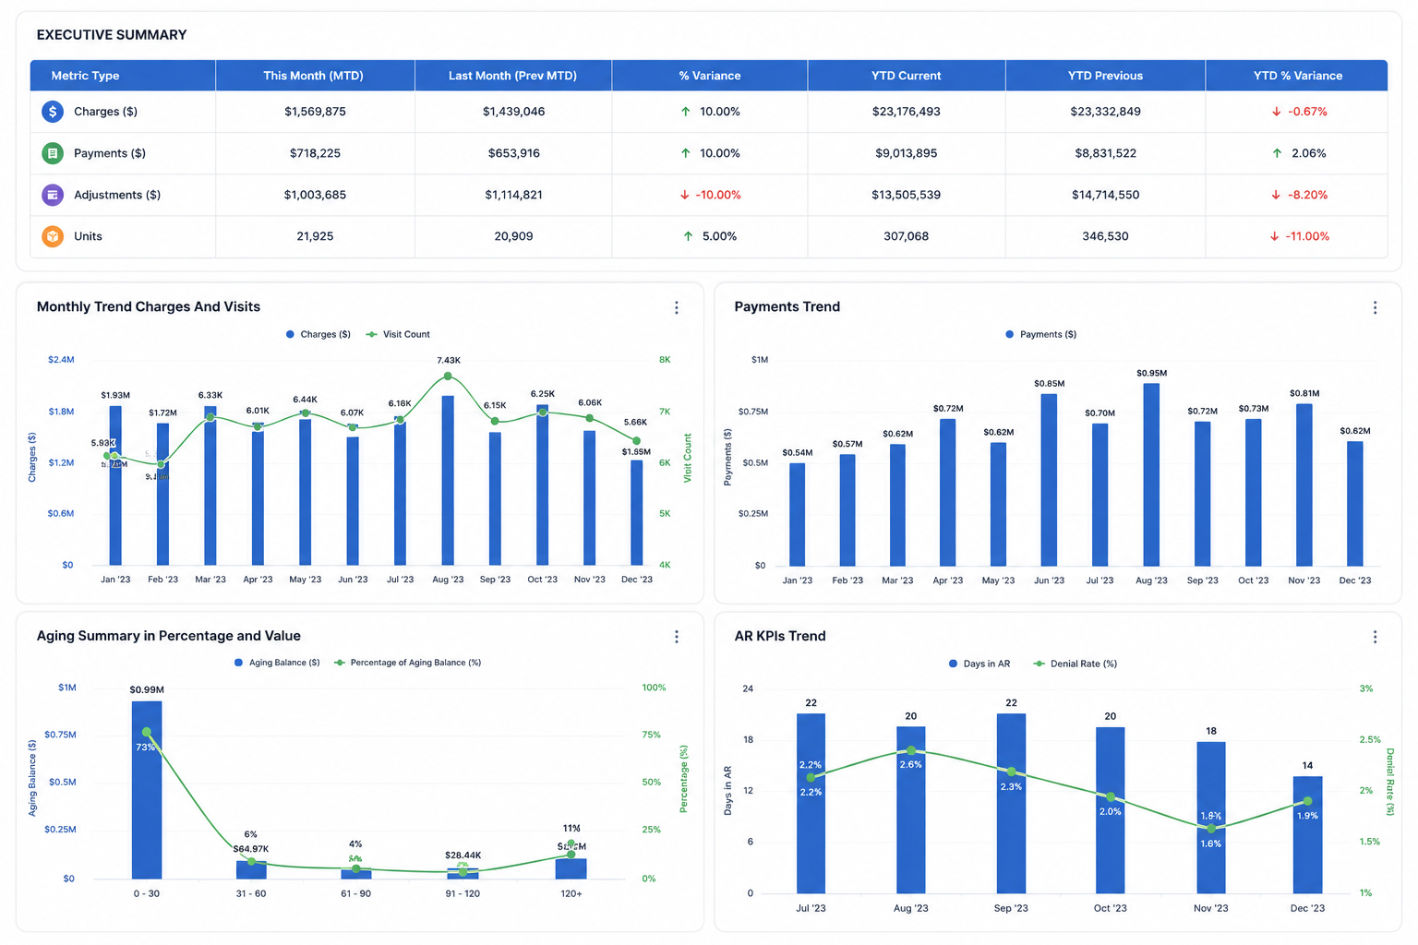Click the $0.85M Jun '23 payments bar
The height and width of the screenshot is (945, 1418).
(x=1049, y=480)
